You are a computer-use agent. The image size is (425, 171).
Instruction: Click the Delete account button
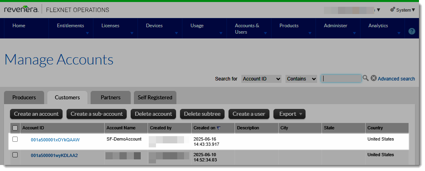click(154, 114)
